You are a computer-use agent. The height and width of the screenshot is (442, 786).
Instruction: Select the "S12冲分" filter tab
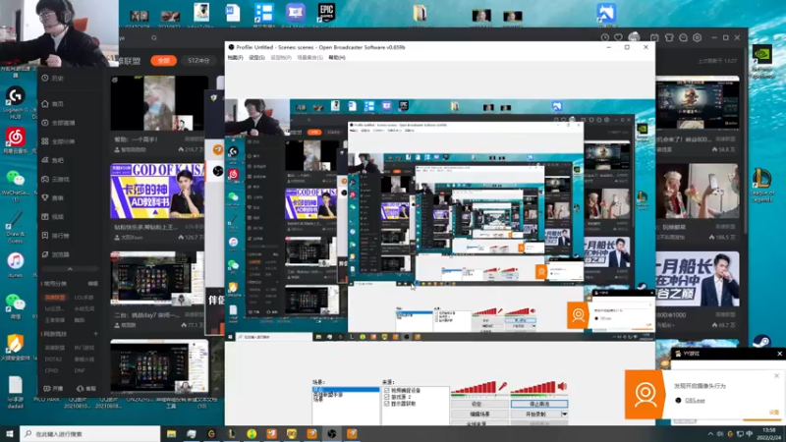198,61
